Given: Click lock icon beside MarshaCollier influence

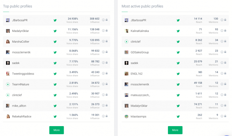Looking at the screenshot, I should [x=106, y=41].
